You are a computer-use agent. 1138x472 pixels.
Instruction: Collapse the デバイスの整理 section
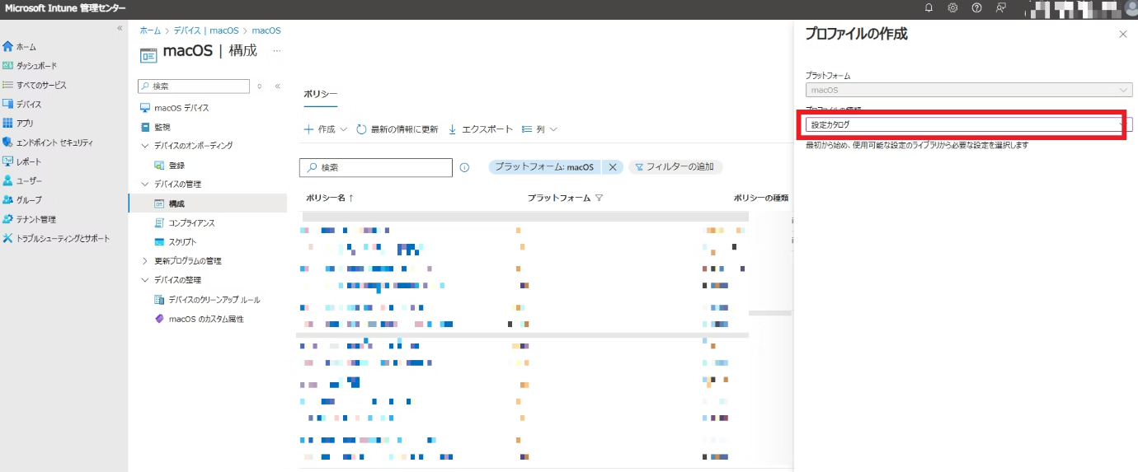click(x=145, y=280)
